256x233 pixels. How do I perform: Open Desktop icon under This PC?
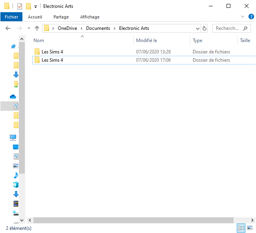click(x=16, y=147)
